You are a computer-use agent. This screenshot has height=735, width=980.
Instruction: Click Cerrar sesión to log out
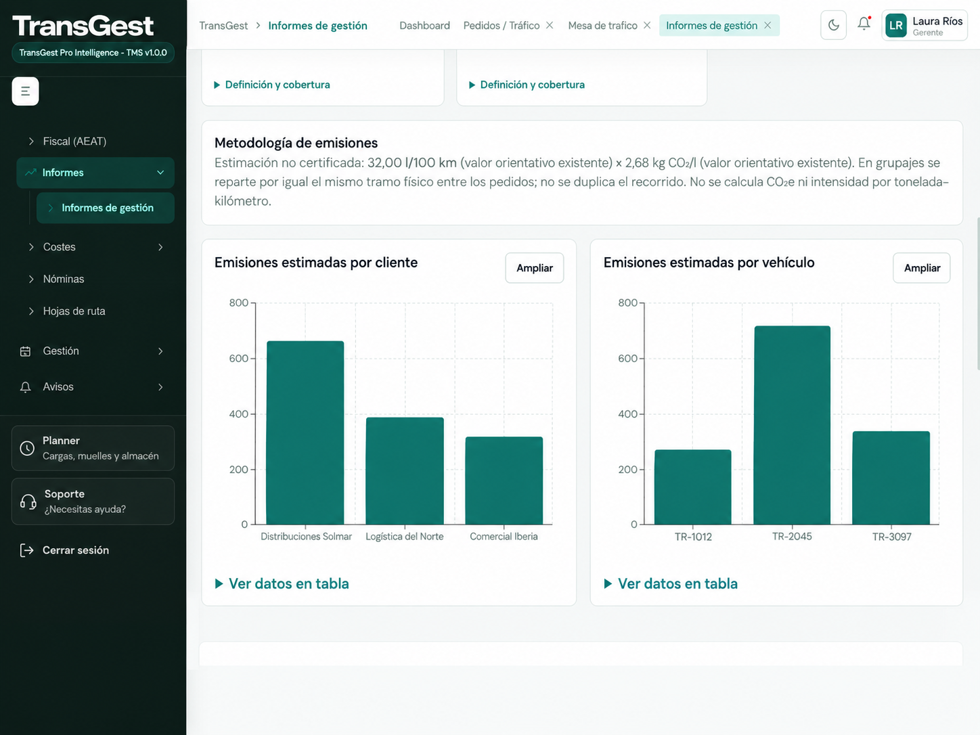point(76,550)
